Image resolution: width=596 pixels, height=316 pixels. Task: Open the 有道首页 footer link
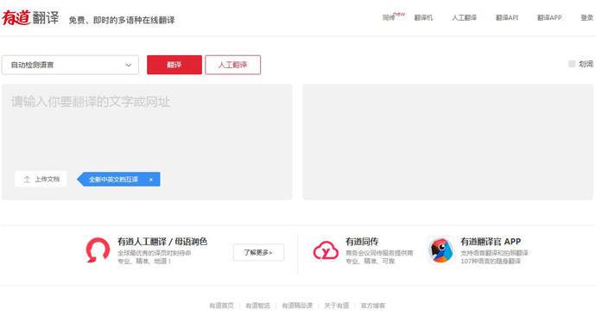click(x=222, y=306)
